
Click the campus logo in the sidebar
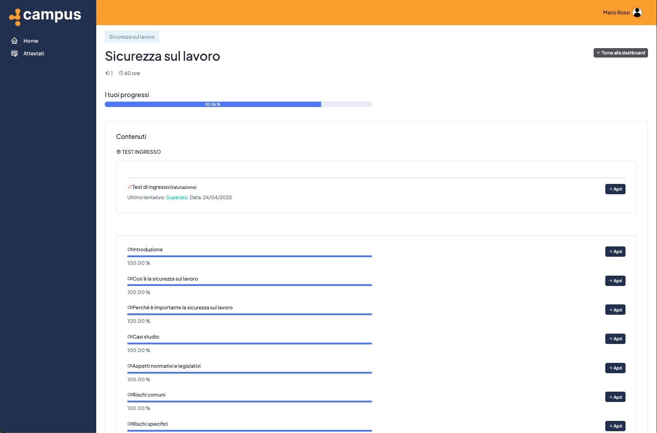pyautogui.click(x=45, y=15)
